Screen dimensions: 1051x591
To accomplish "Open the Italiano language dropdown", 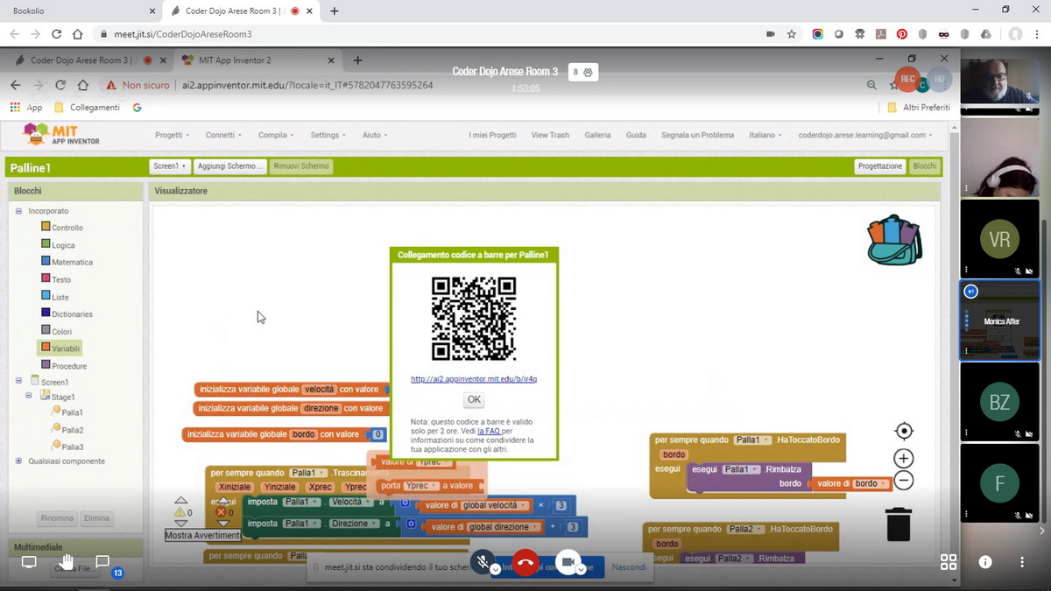I will 766,135.
